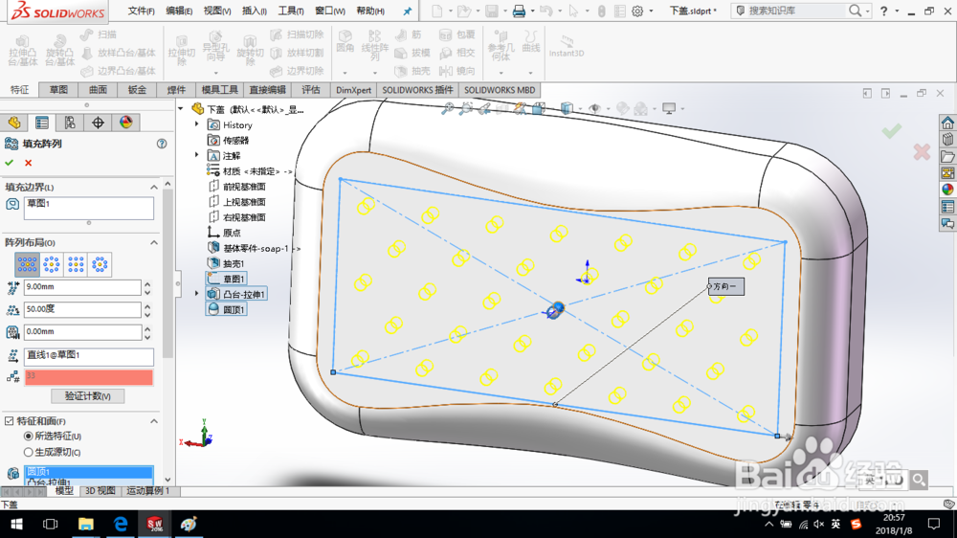Image resolution: width=957 pixels, height=538 pixels.
Task: Toggle 特征和面 checkbox
Action: pyautogui.click(x=10, y=421)
